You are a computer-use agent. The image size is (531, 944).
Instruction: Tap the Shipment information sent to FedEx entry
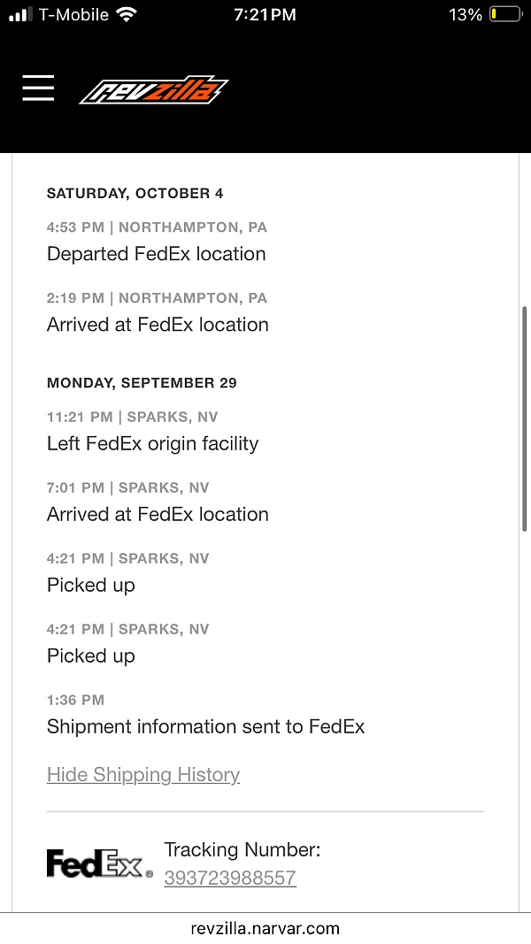click(x=205, y=726)
